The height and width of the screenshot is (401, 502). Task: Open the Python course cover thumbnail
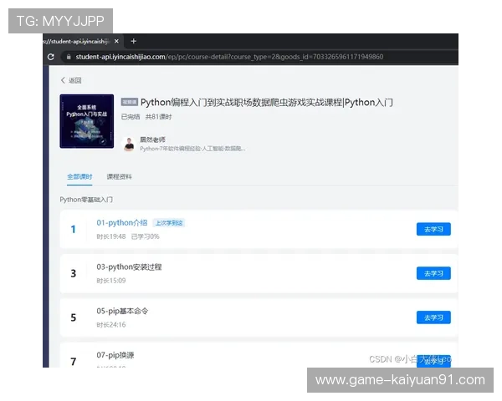click(x=87, y=121)
